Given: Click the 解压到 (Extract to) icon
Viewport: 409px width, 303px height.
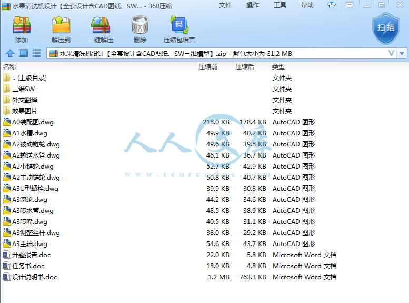Looking at the screenshot, I should pyautogui.click(x=61, y=25).
